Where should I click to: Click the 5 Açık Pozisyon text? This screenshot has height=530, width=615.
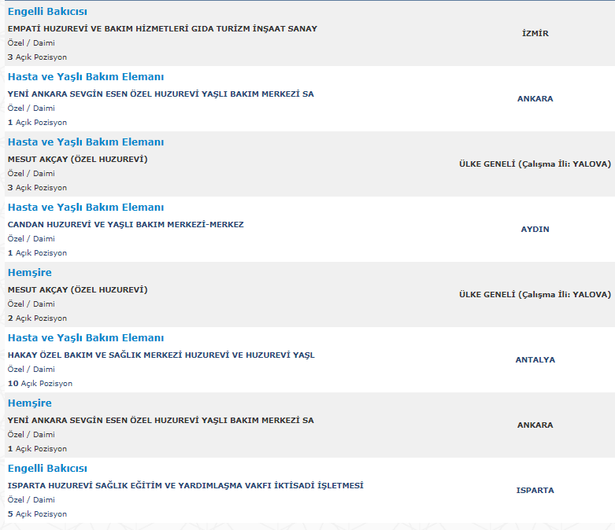tap(37, 514)
